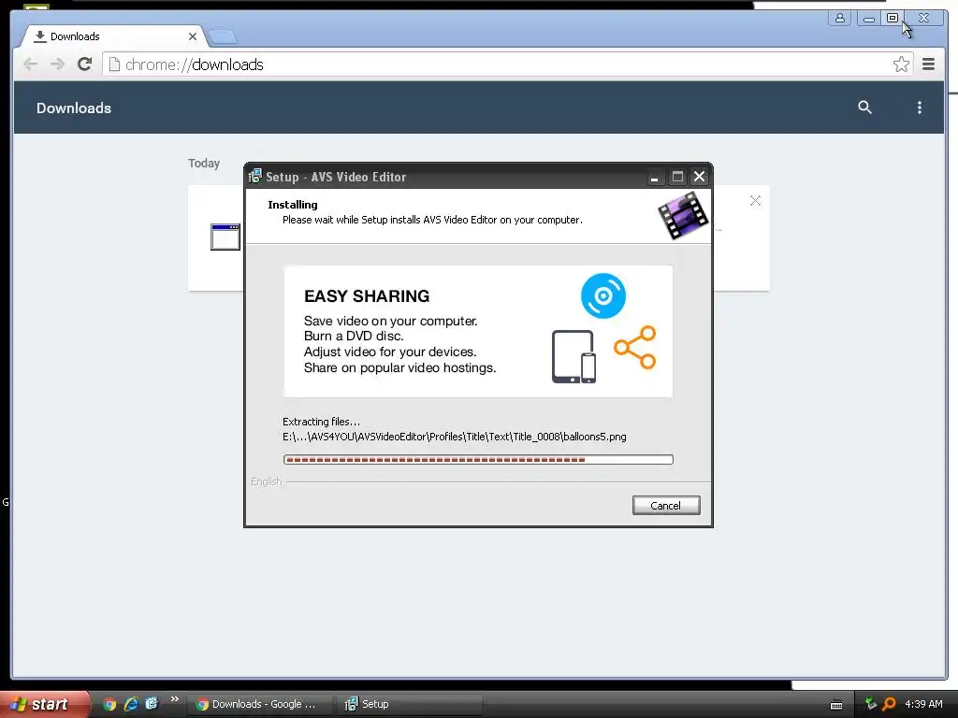Click the Chrome forward arrow
958x718 pixels.
point(57,65)
